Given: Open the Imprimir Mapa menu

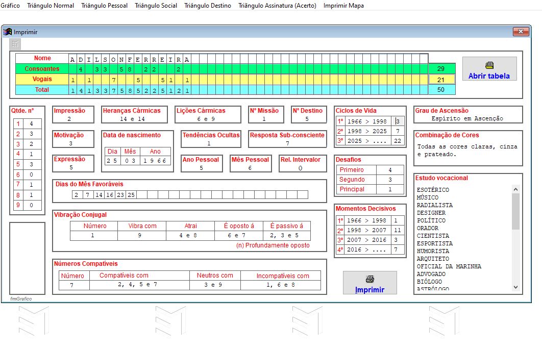Looking at the screenshot, I should [x=343, y=6].
